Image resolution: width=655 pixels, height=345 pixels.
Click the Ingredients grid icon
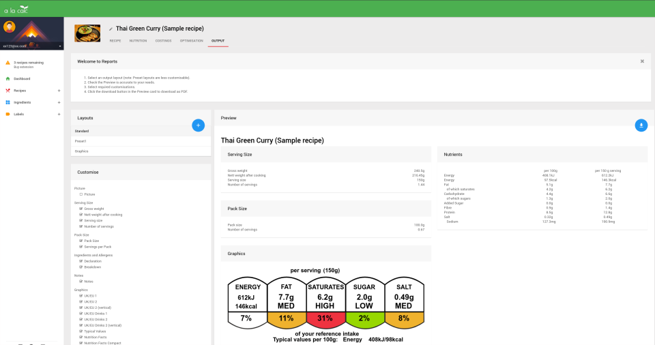[8, 102]
